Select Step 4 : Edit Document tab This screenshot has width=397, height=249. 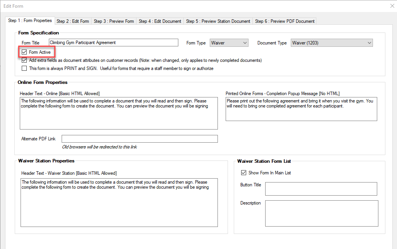click(160, 21)
